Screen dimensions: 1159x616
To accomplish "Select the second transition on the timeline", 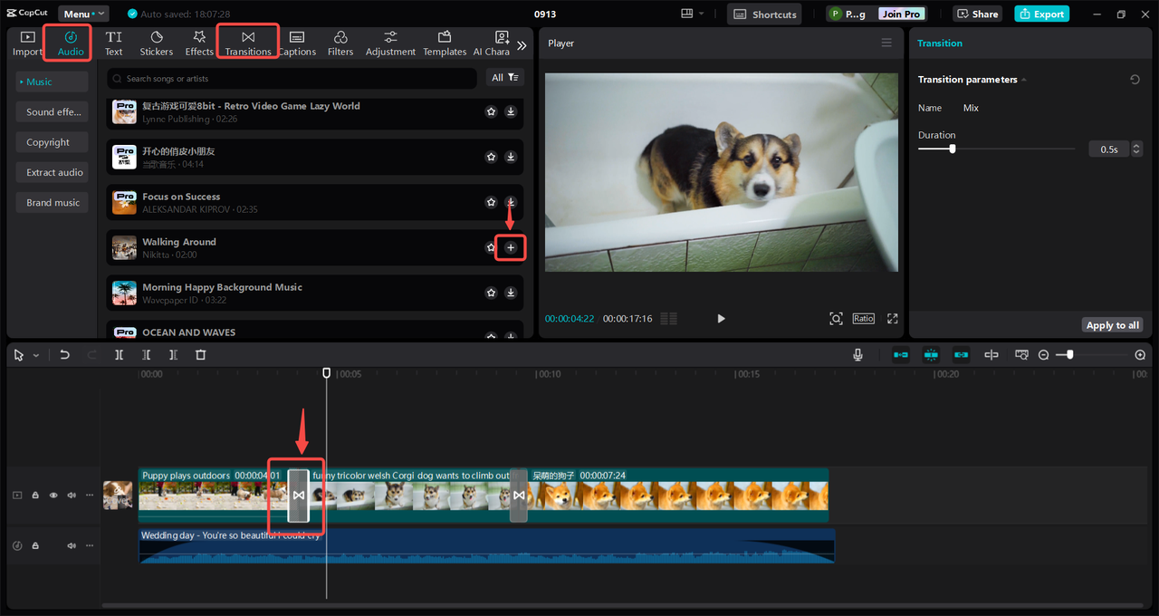I will (519, 496).
